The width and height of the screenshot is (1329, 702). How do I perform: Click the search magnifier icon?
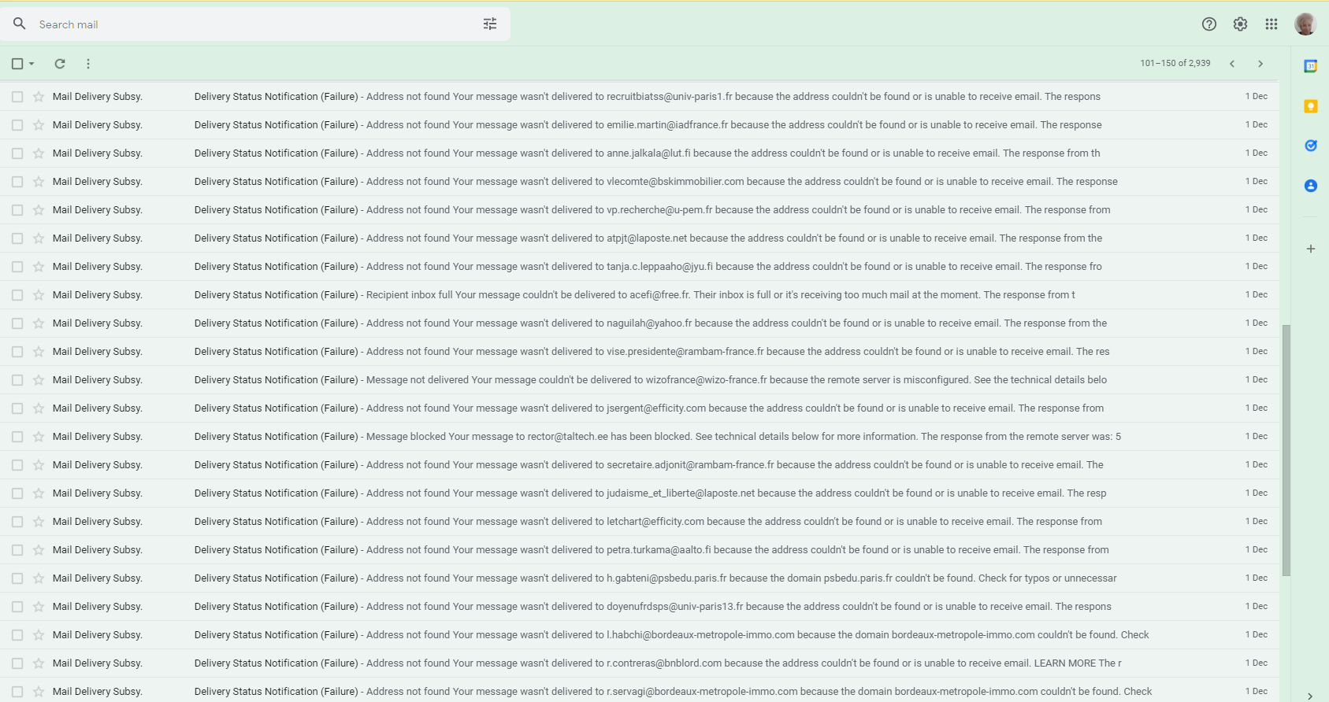click(20, 24)
